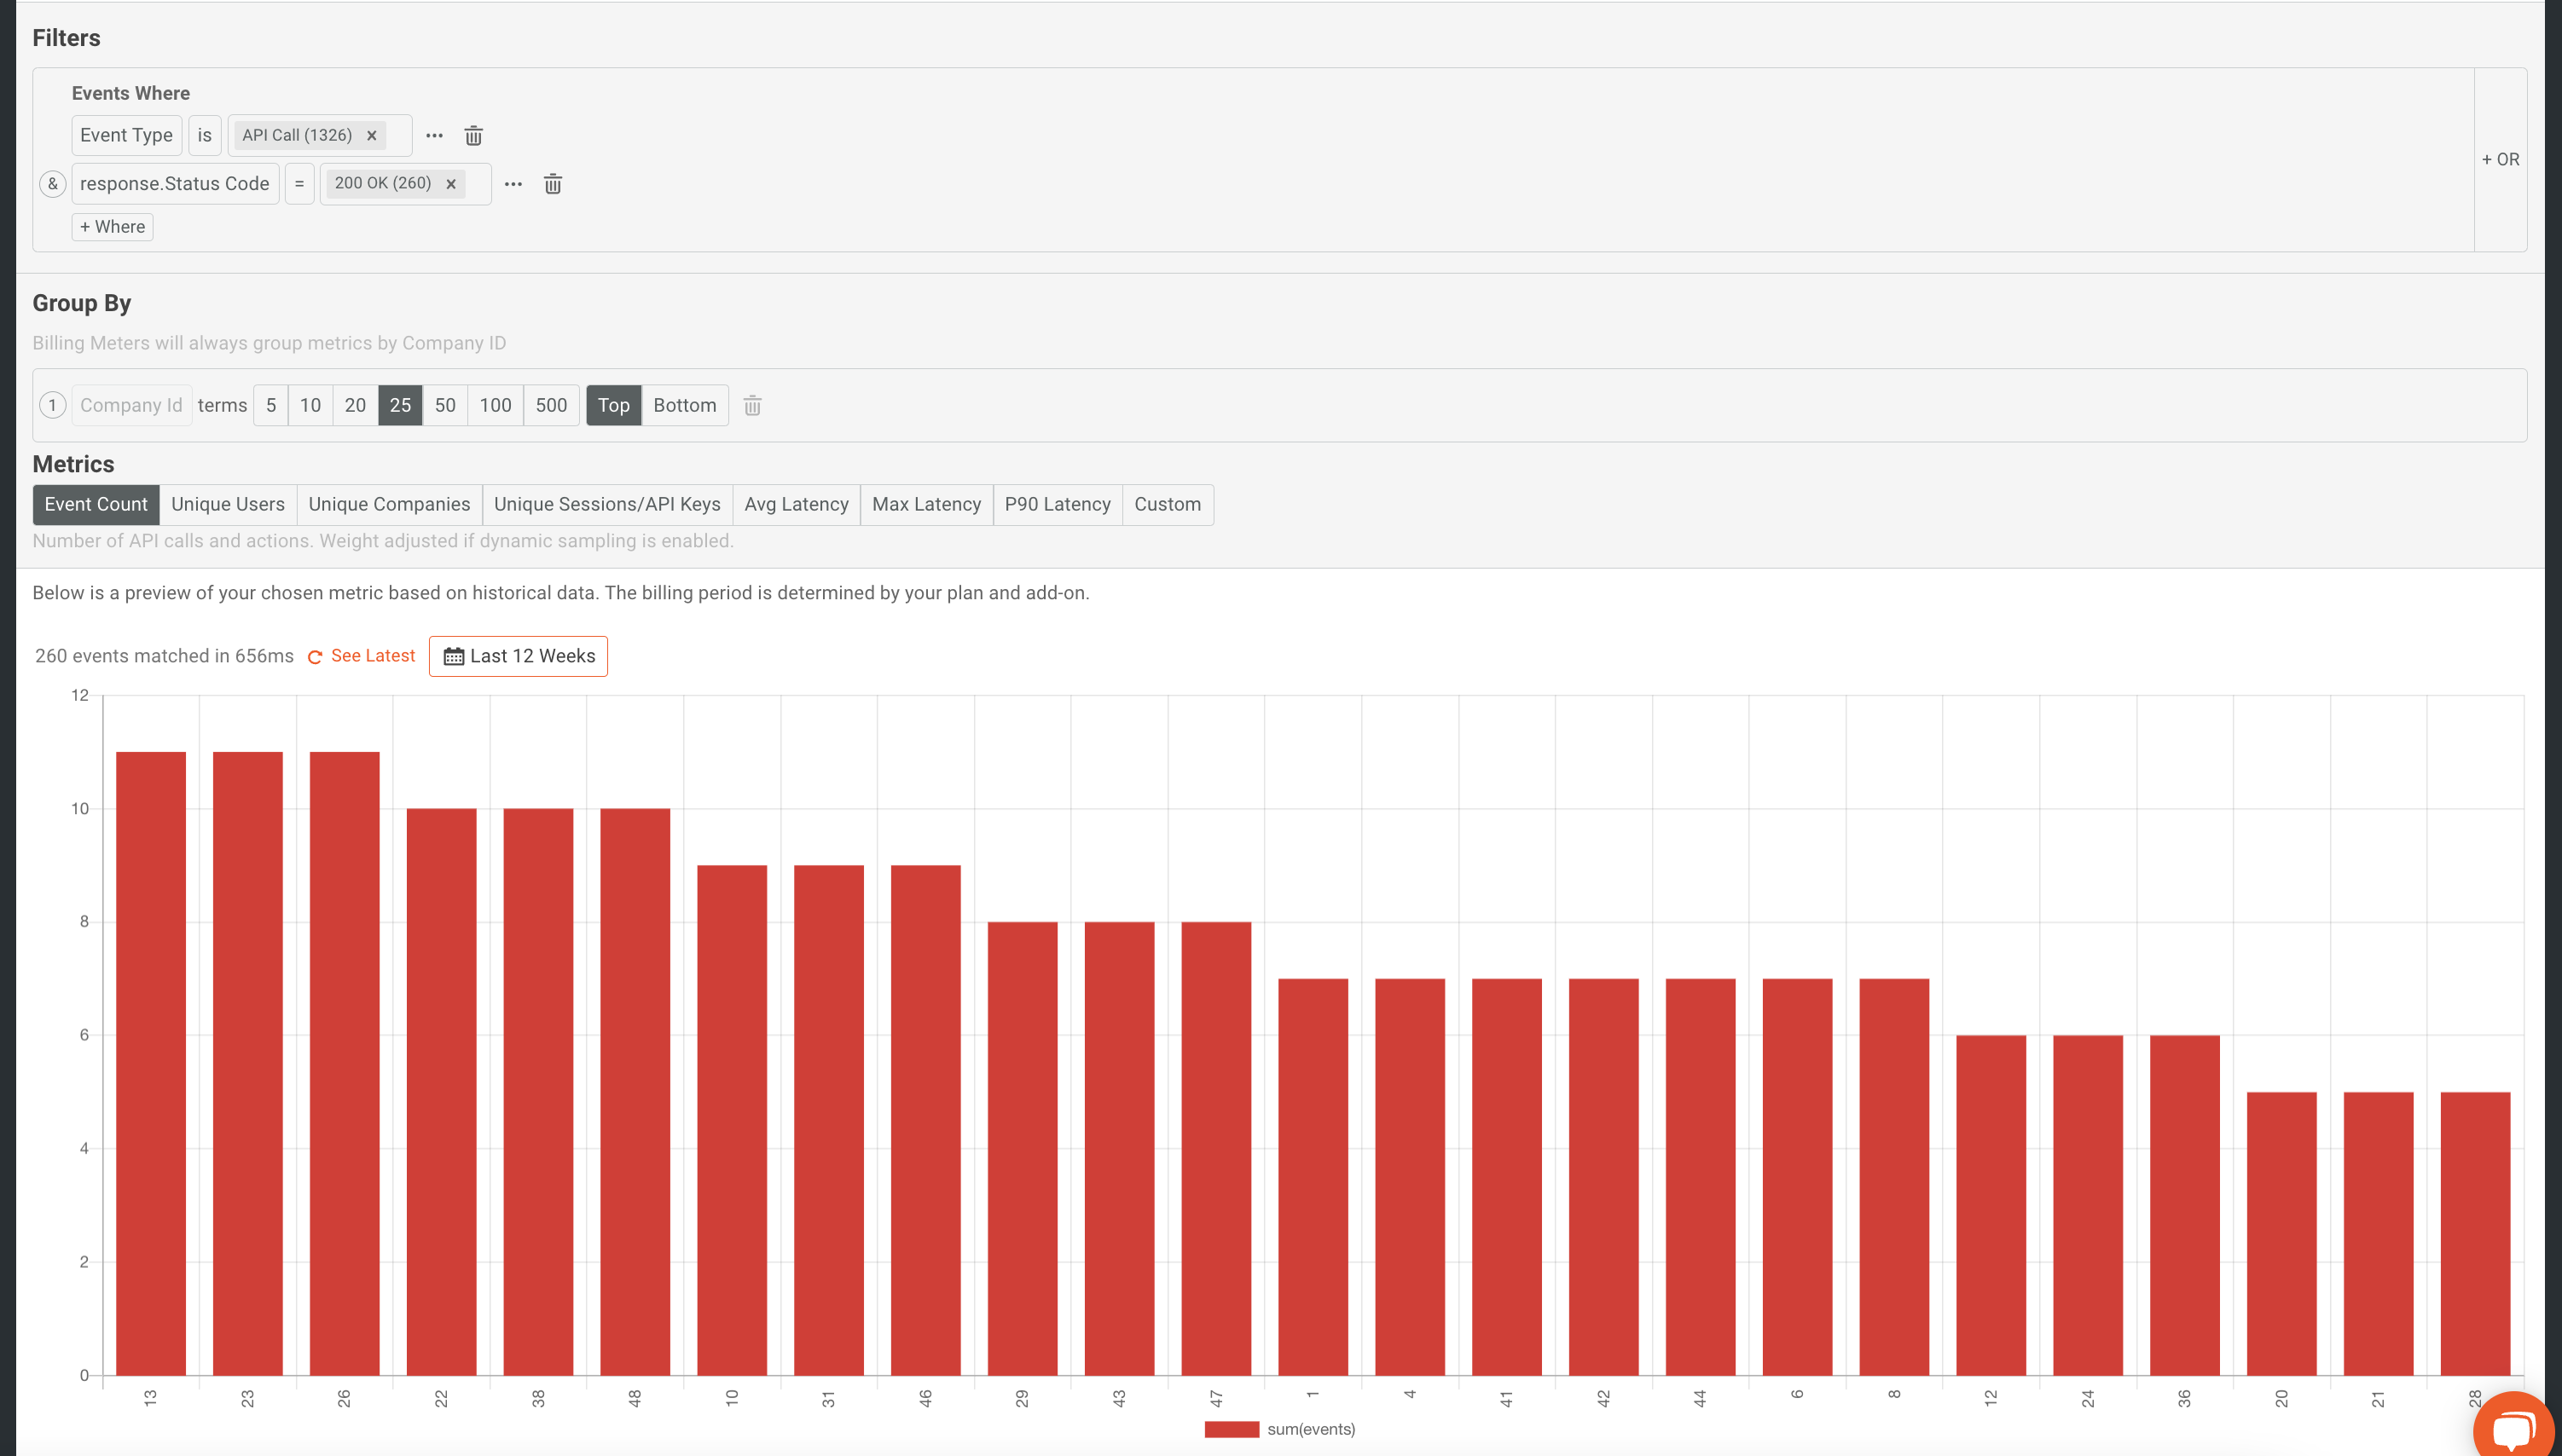Select Bottom ordering for terms
Viewport: 2562px width, 1456px height.
[x=684, y=405]
